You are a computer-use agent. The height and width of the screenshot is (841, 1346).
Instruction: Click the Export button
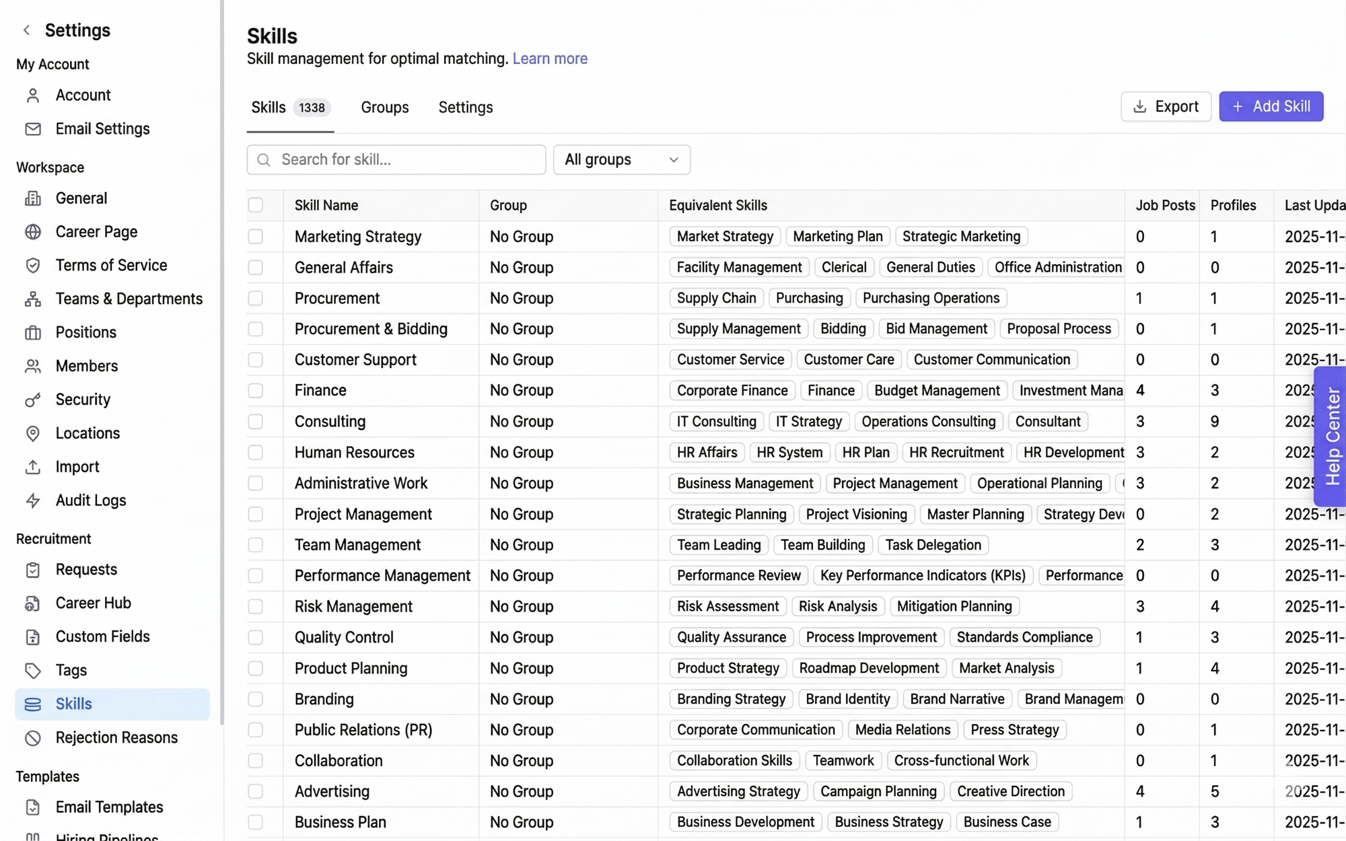(x=1165, y=106)
